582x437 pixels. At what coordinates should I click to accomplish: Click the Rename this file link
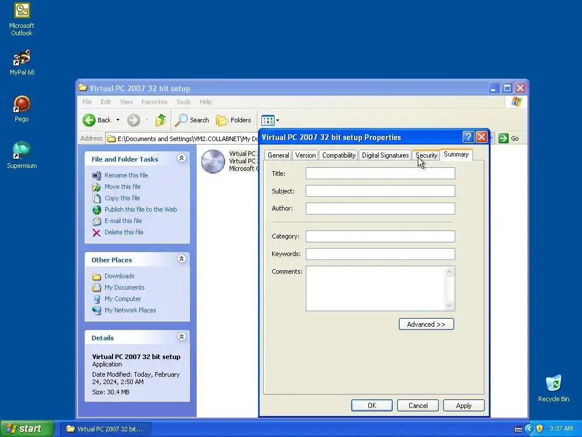[x=126, y=175]
